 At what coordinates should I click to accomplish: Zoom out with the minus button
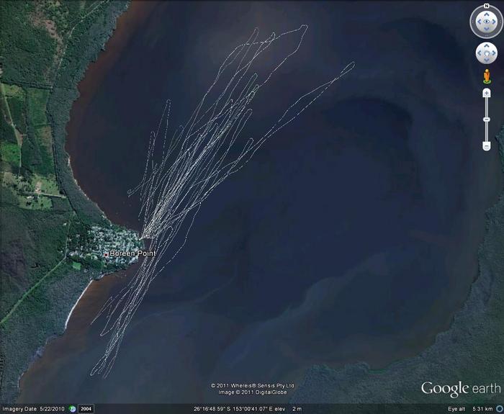pyautogui.click(x=487, y=146)
